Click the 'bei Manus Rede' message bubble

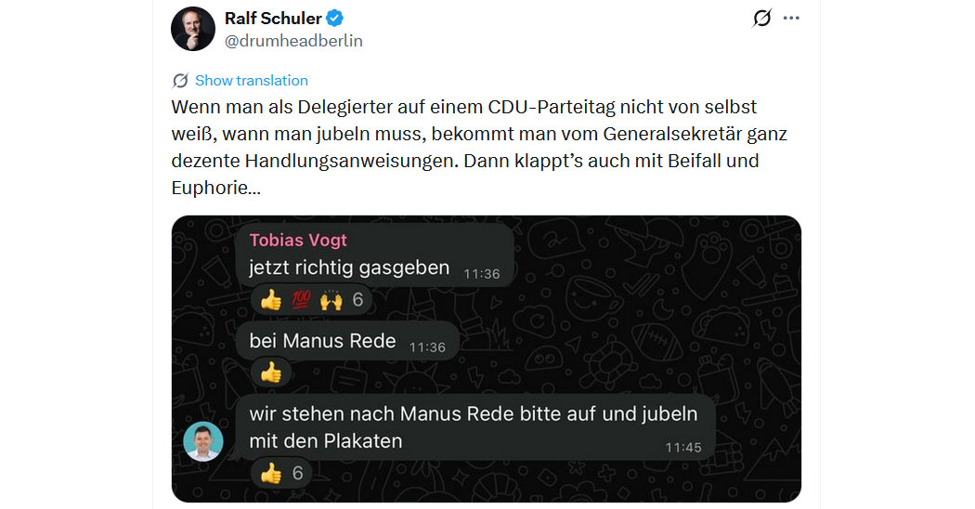click(x=322, y=341)
